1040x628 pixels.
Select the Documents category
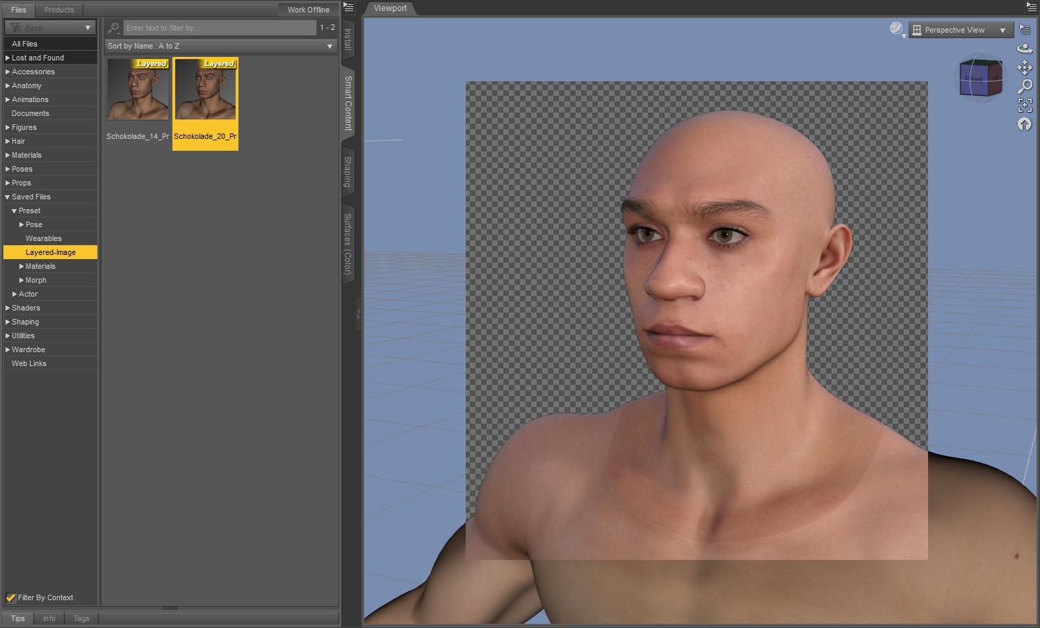click(50, 113)
